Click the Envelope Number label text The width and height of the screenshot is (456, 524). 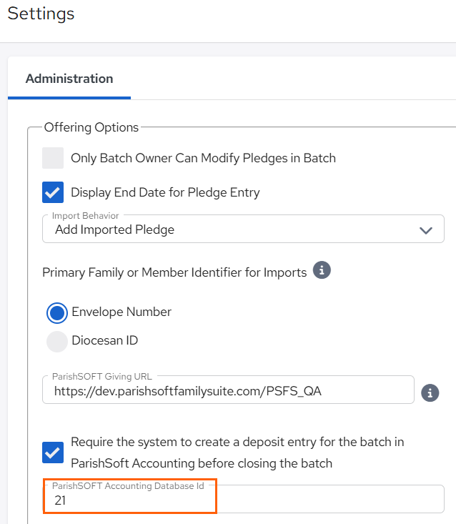coord(122,312)
